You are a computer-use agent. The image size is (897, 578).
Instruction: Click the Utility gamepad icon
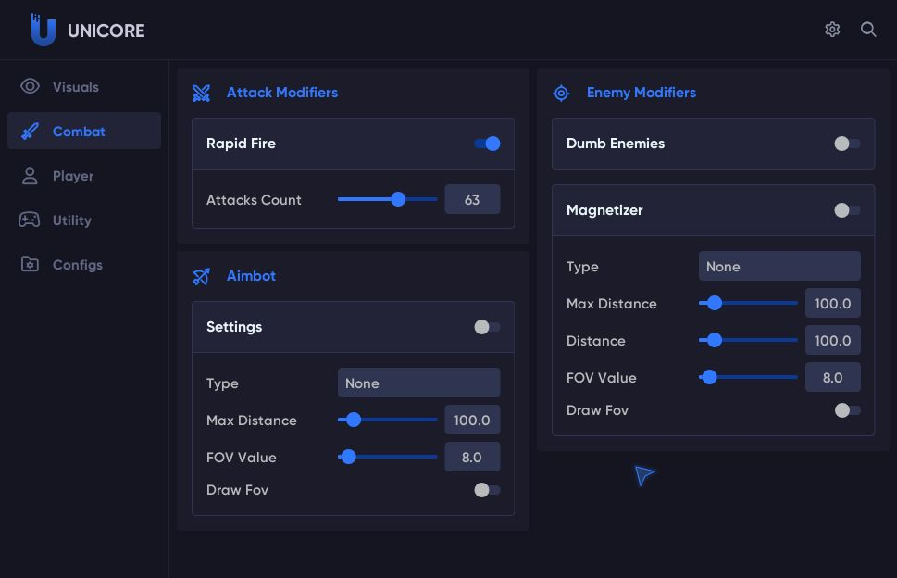[x=30, y=220]
